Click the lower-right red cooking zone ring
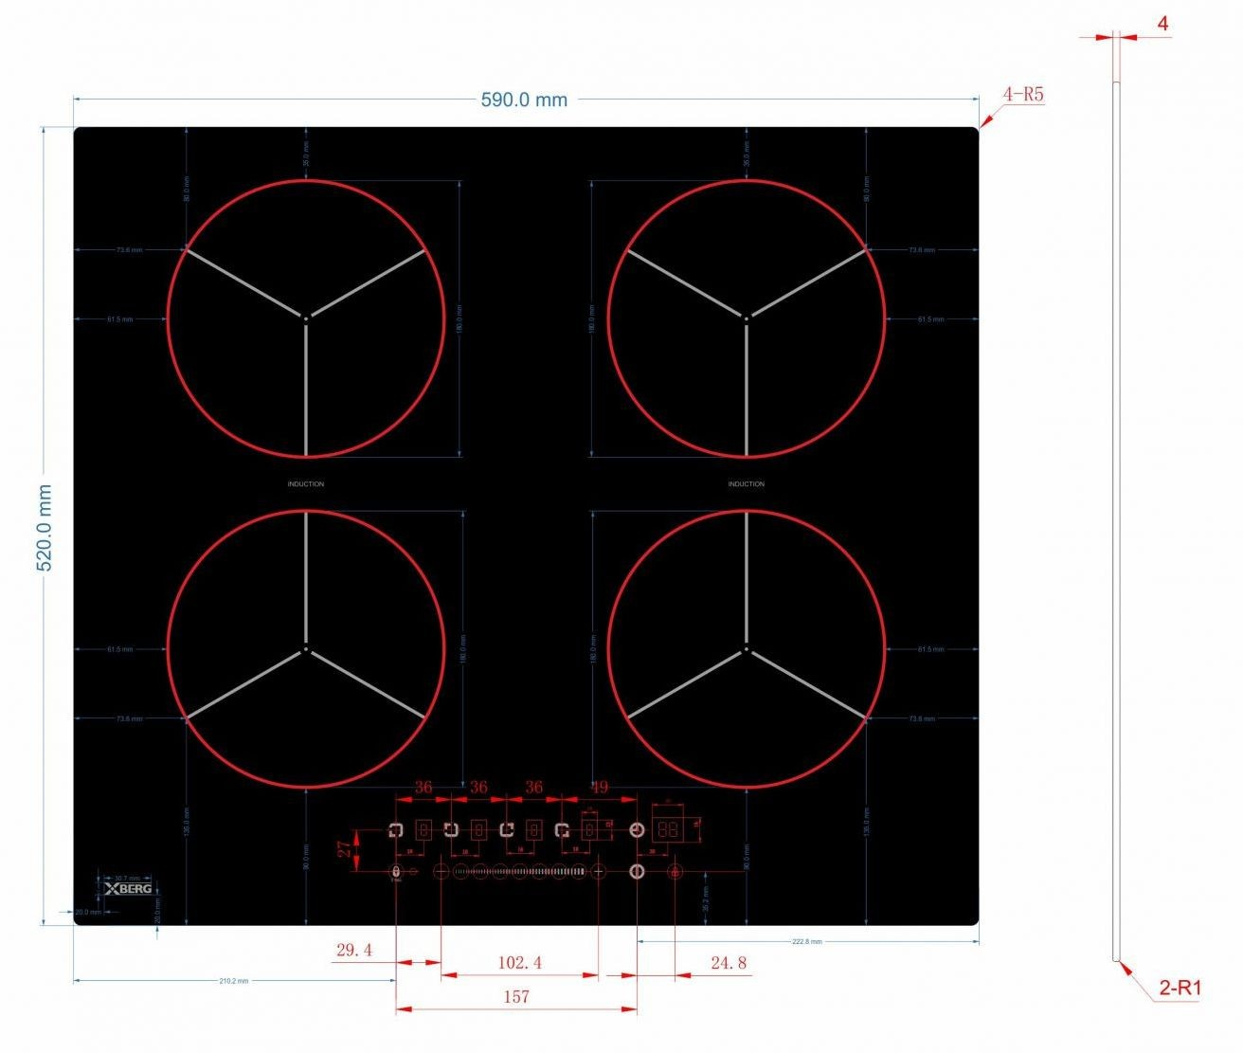 click(x=747, y=649)
